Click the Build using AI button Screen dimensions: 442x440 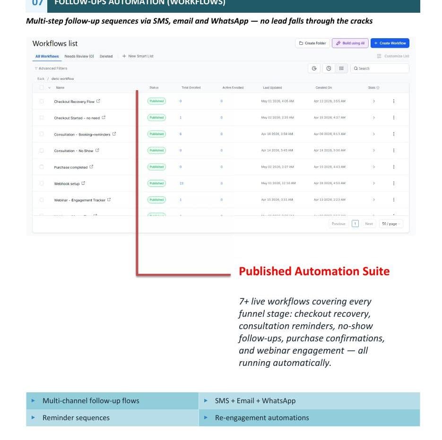(x=350, y=43)
